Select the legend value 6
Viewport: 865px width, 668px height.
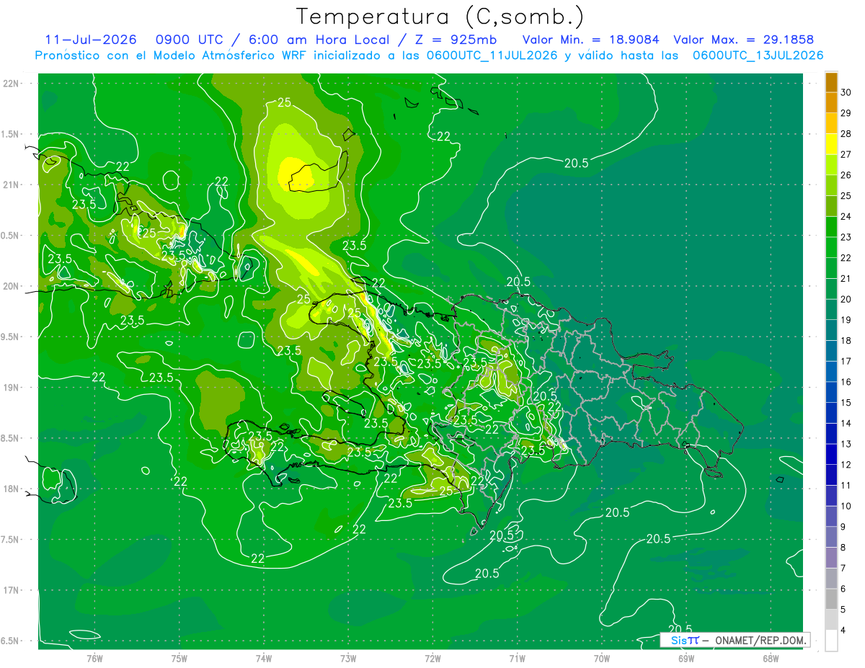pyautogui.click(x=844, y=589)
